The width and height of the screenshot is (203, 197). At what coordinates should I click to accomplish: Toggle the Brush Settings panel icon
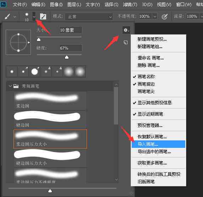pyautogui.click(x=43, y=17)
